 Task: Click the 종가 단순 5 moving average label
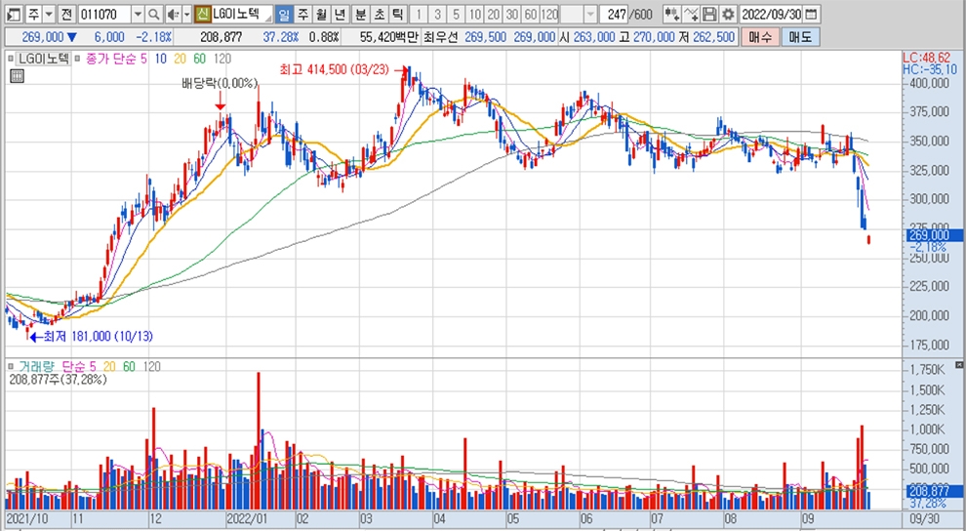click(116, 60)
